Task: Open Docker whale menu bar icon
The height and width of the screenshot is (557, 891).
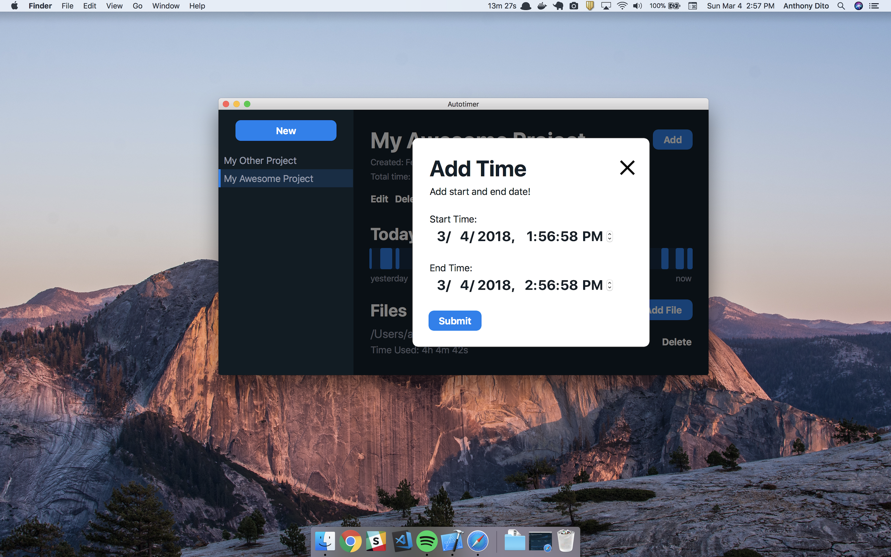Action: coord(542,6)
